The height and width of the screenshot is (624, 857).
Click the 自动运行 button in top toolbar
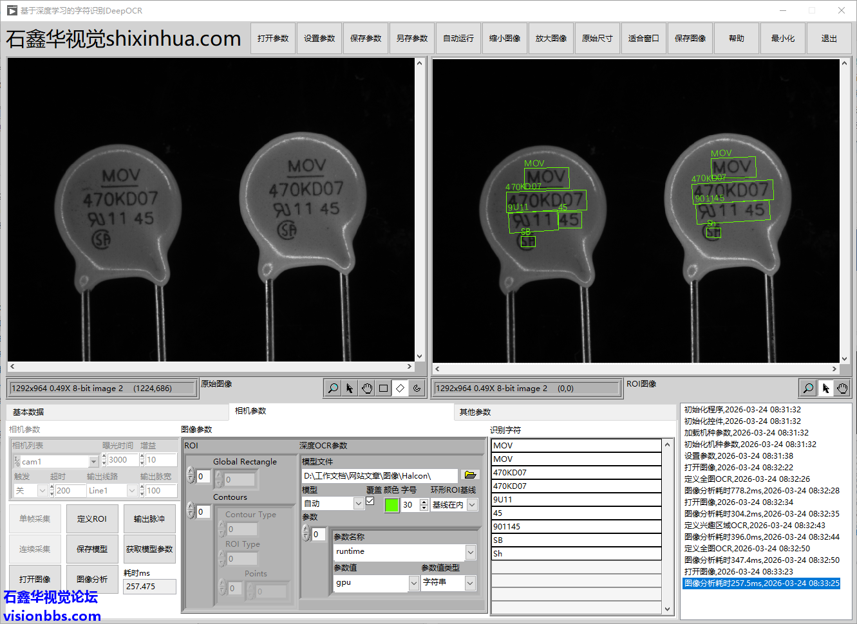tap(458, 39)
